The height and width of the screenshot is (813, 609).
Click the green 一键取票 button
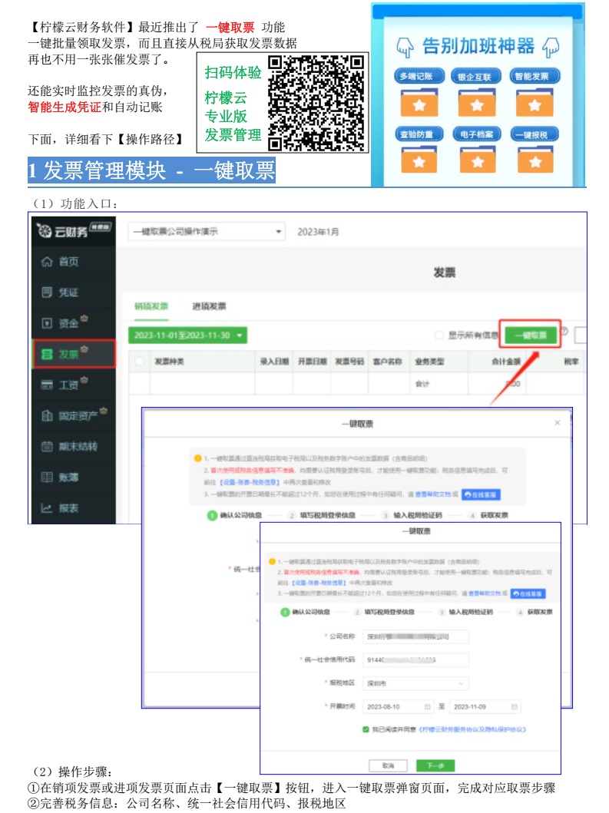coord(530,335)
